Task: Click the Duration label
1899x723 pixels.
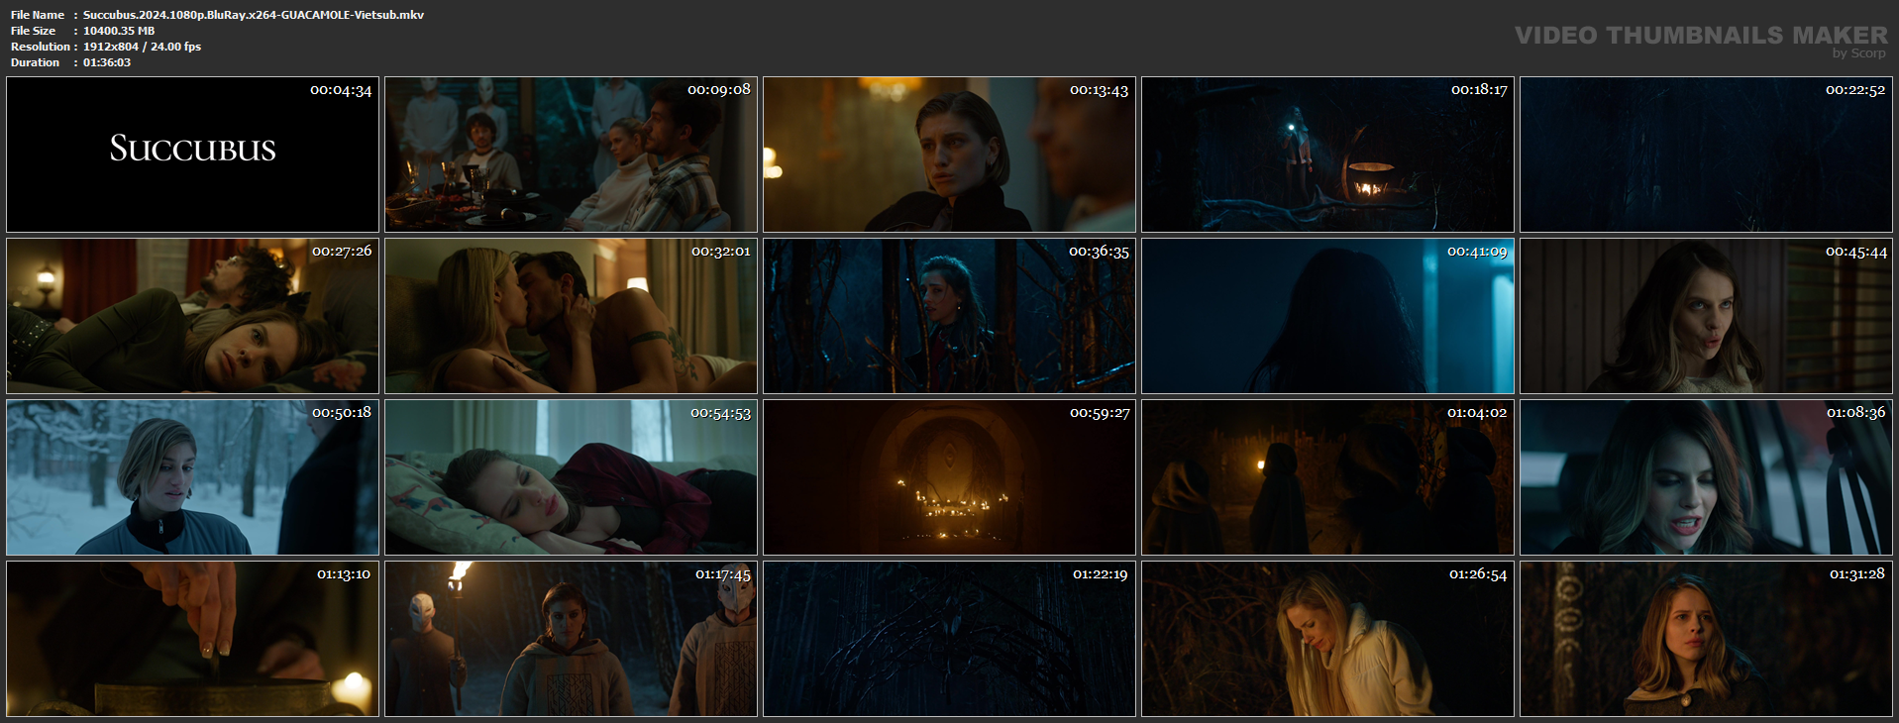Action: coord(36,62)
